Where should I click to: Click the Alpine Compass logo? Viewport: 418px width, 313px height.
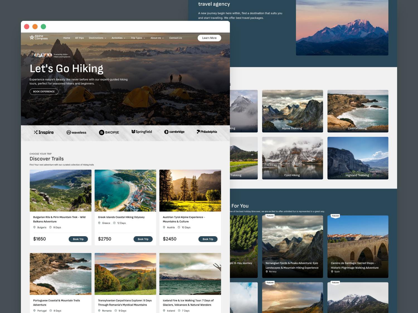tap(39, 37)
